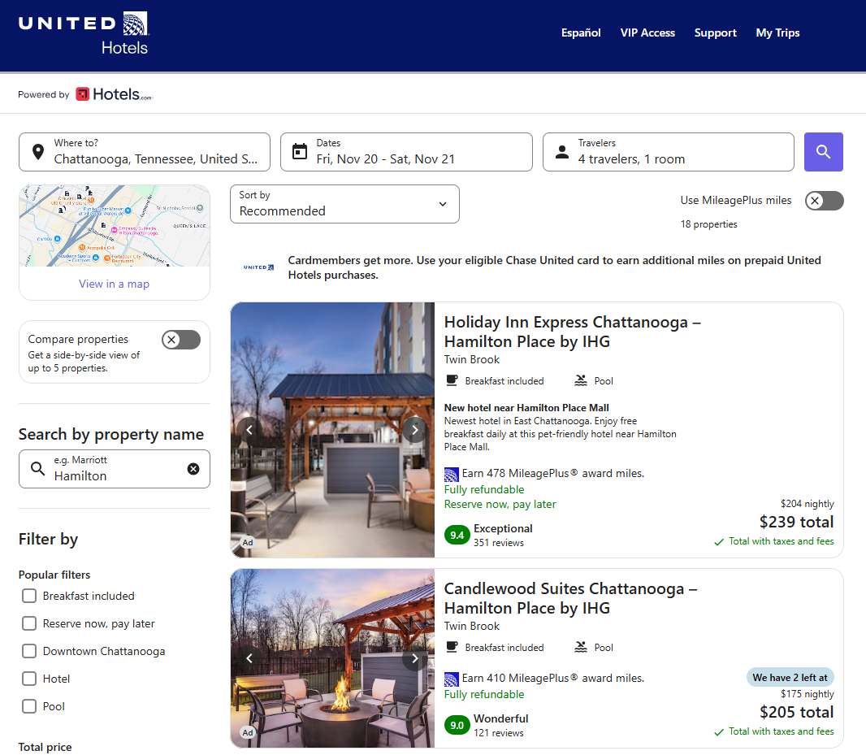Open My Trips from the header
This screenshot has height=755, width=866.
(777, 33)
